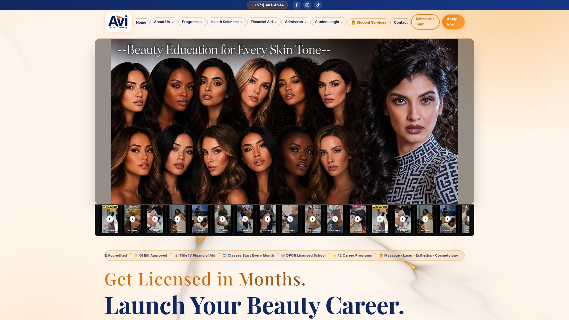
Task: Expand the Programs dropdown menu
Action: pyautogui.click(x=192, y=22)
